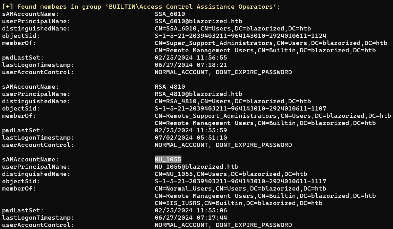Click the header 'Found members in group' line
393x229 pixels.
[141, 7]
